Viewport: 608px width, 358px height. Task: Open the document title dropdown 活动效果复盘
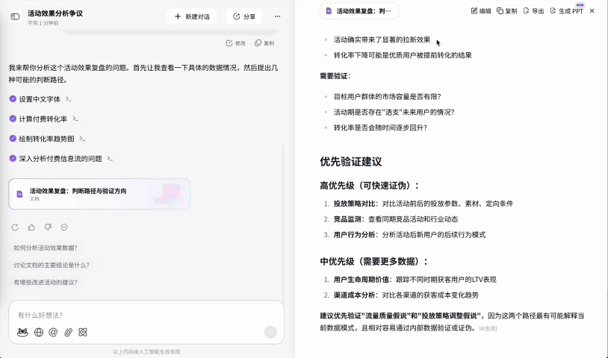[359, 11]
